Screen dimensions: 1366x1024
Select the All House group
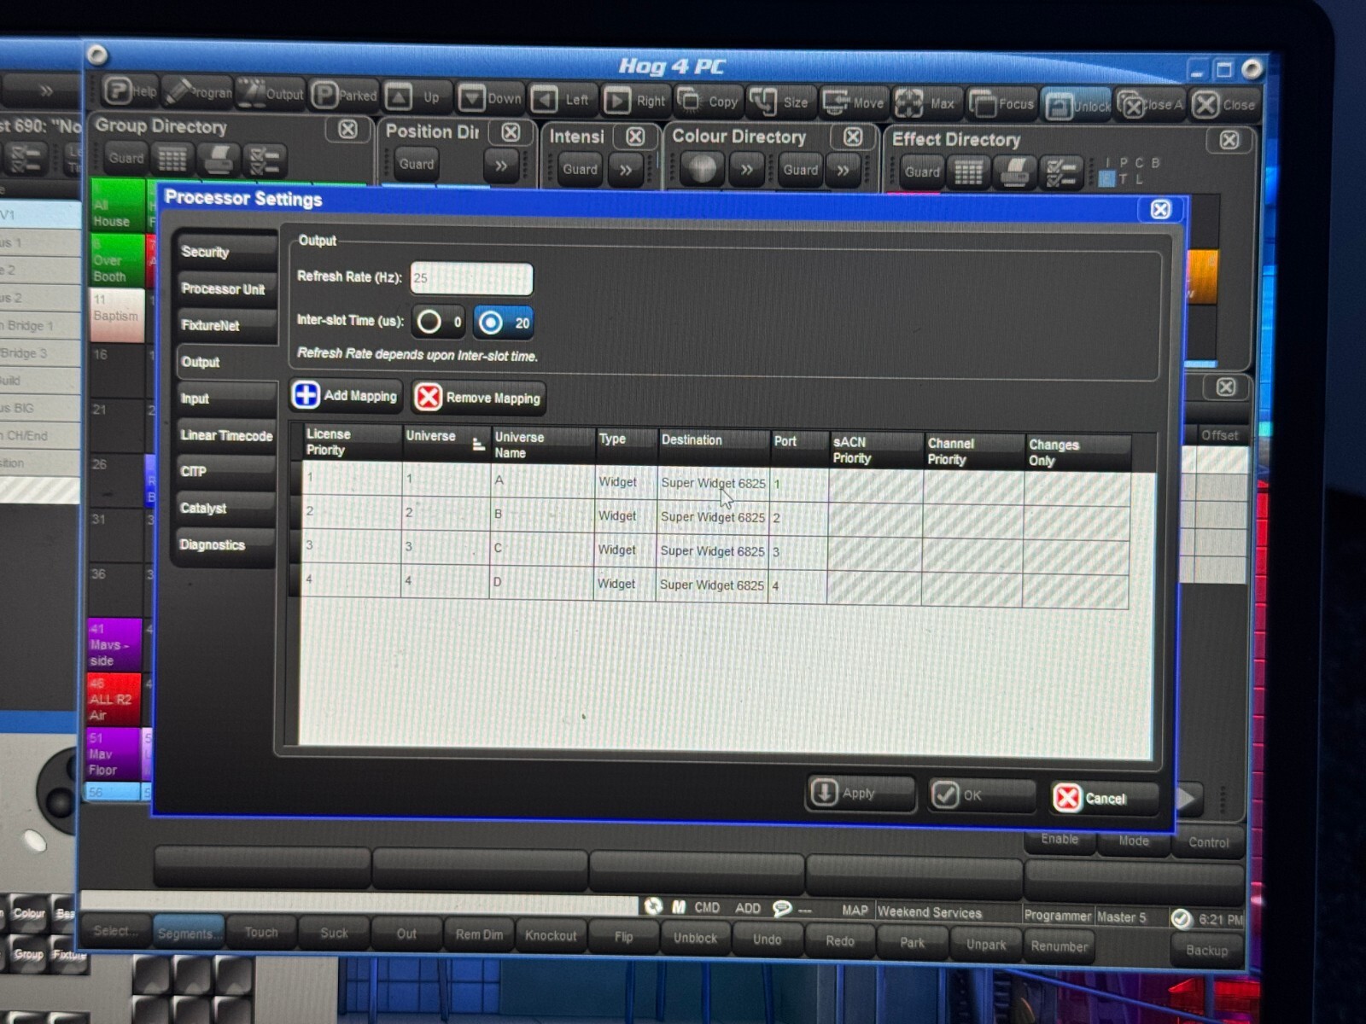click(118, 207)
